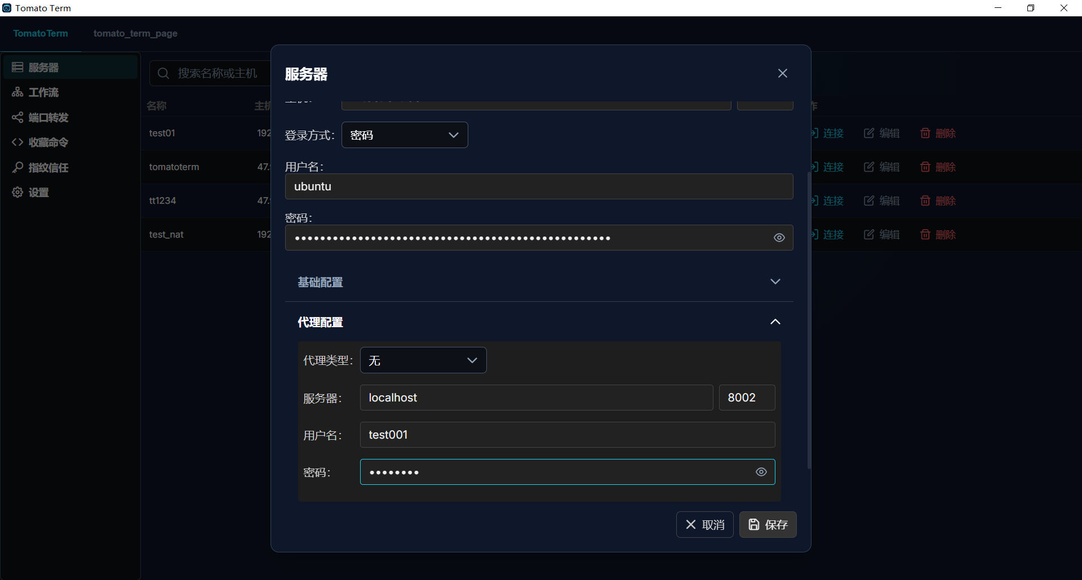Viewport: 1082px width, 580px height.
Task: Open the 代理类型 dropdown
Action: point(423,360)
